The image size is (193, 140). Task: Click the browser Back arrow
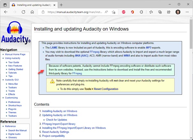[6, 12]
